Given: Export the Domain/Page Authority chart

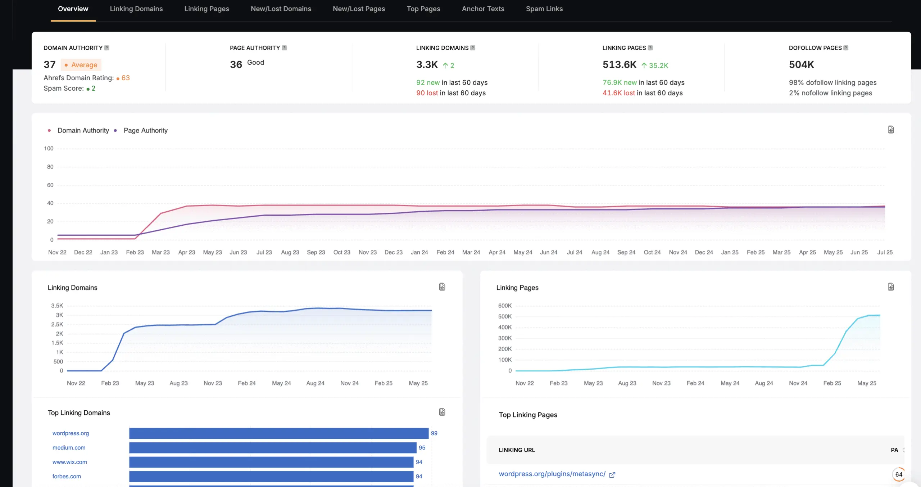Looking at the screenshot, I should pos(890,130).
